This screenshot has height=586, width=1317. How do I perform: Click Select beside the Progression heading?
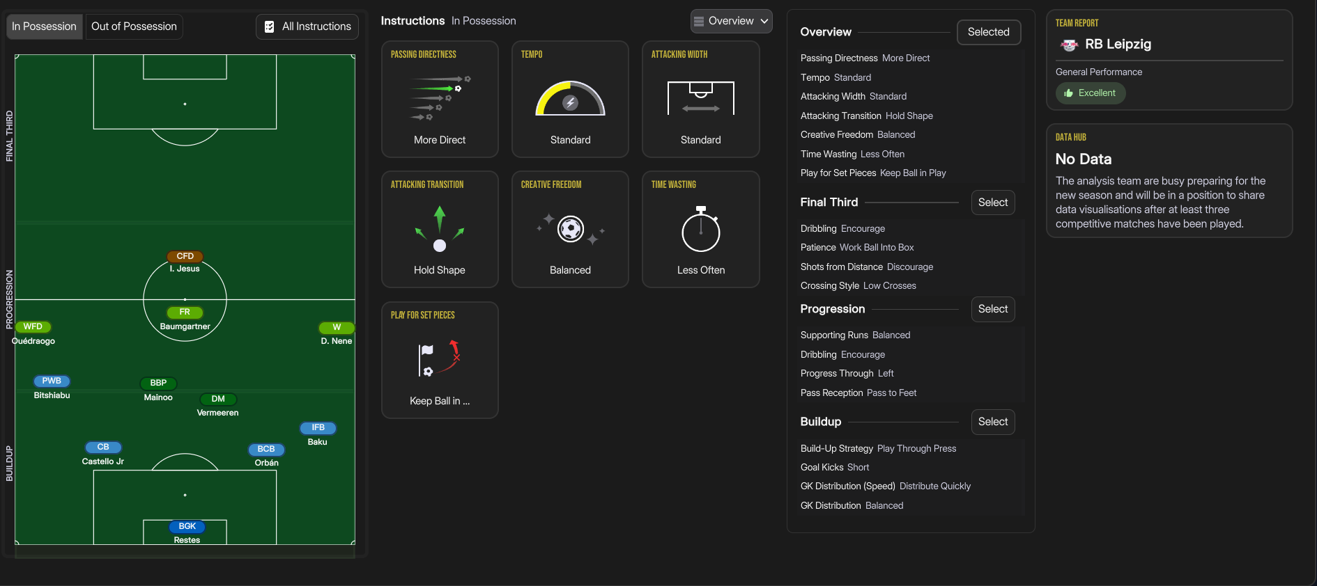[993, 309]
